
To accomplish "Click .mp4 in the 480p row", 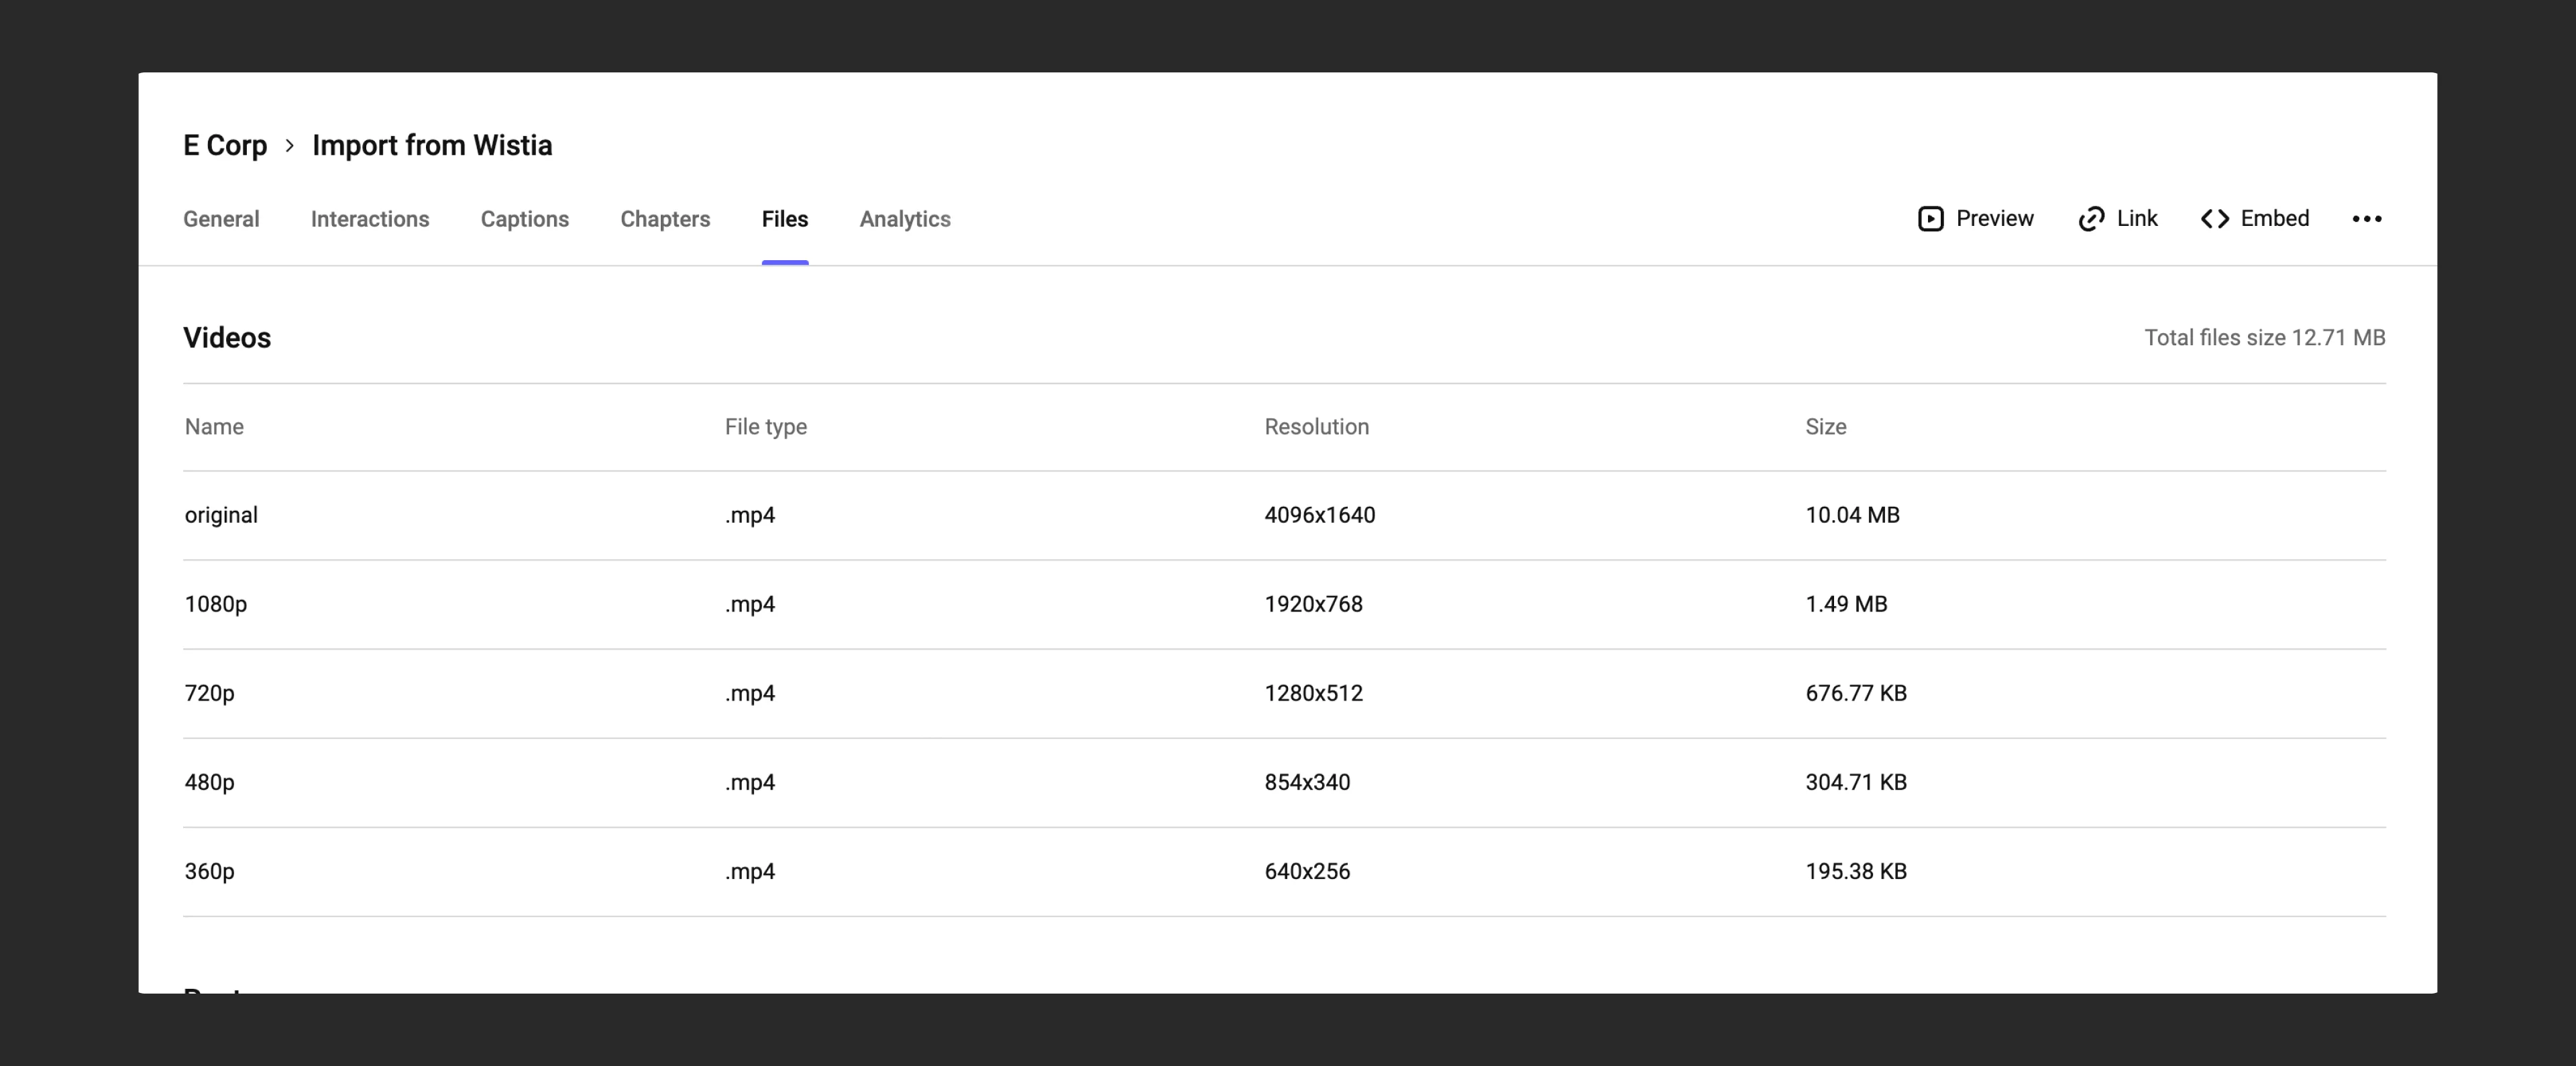I will tap(750, 782).
